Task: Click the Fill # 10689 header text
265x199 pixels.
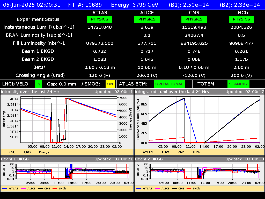Action: [x=85, y=5]
